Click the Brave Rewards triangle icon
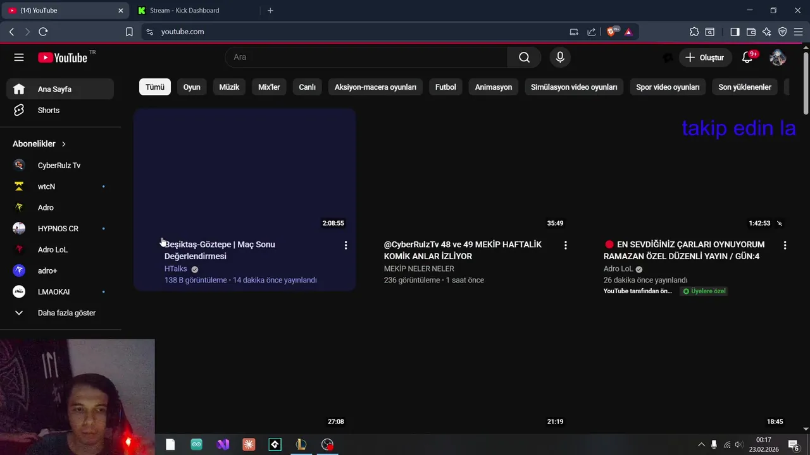 [x=628, y=32]
